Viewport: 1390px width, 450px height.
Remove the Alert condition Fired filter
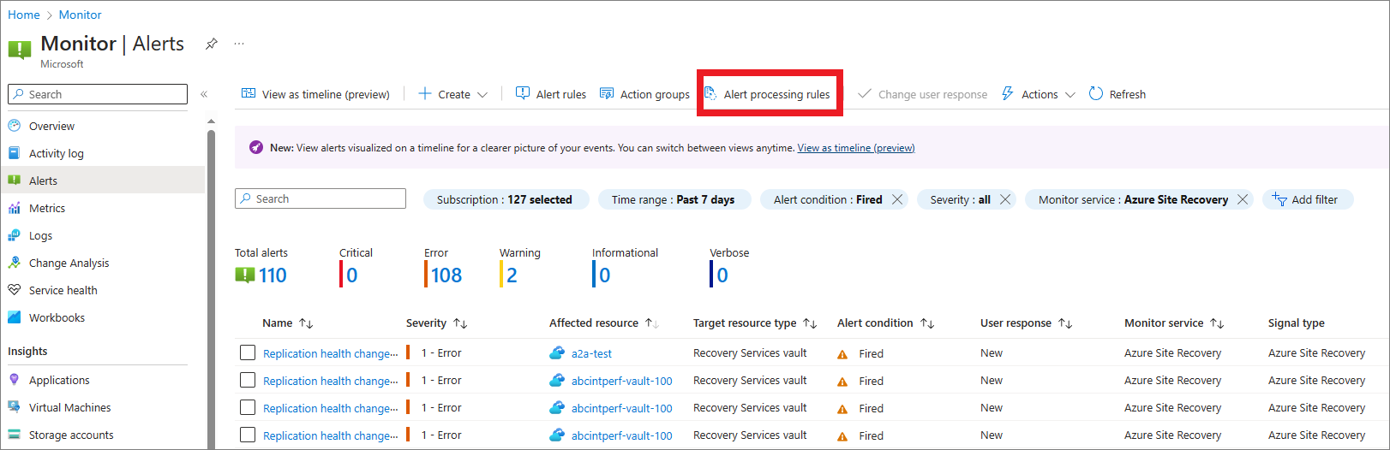click(897, 199)
